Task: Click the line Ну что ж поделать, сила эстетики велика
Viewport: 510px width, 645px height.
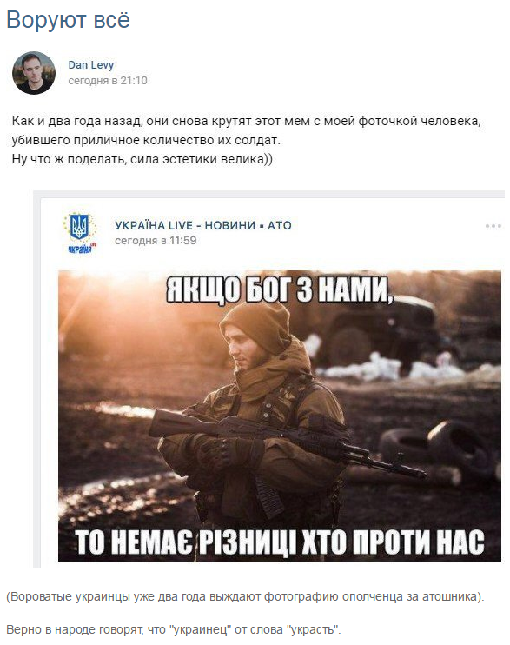Action: click(x=142, y=159)
